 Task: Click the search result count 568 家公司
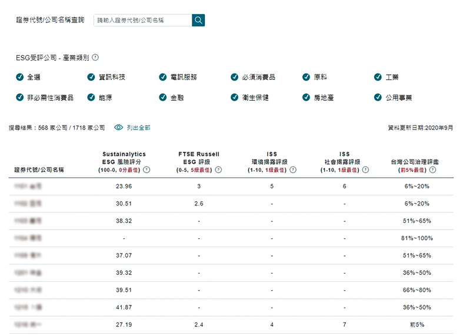(x=53, y=128)
